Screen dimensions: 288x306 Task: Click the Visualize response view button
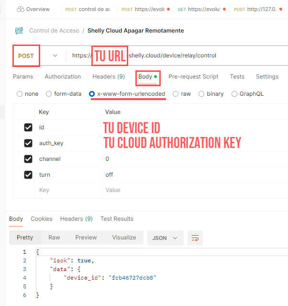[124, 238]
